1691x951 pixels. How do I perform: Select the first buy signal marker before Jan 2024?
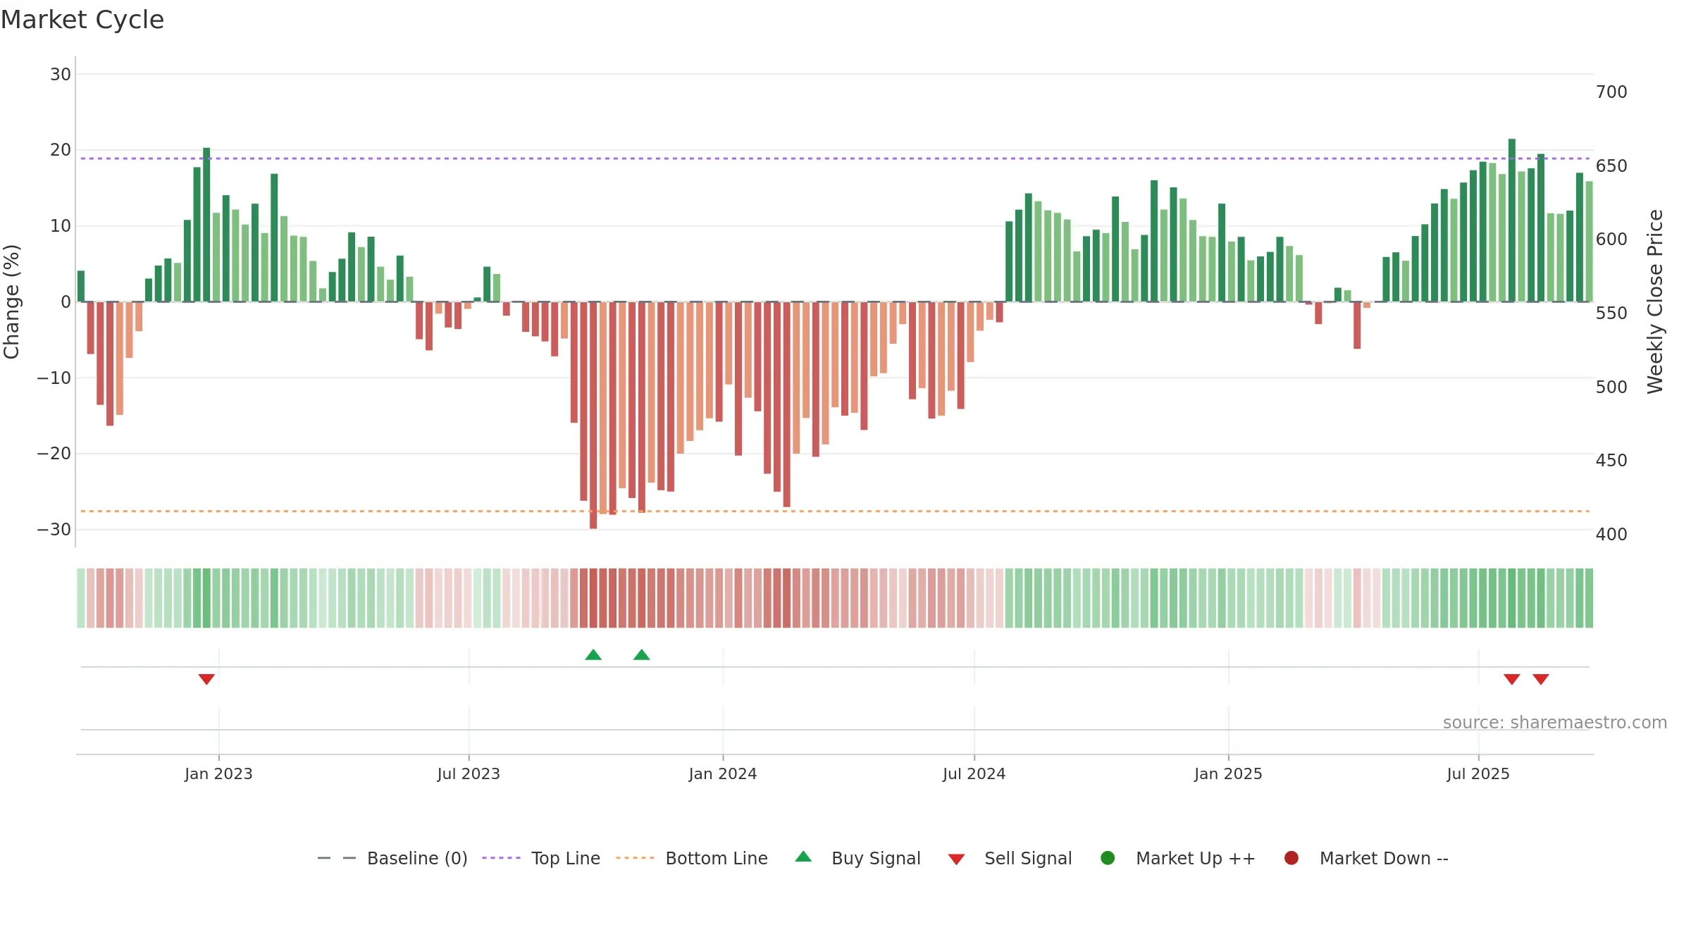[593, 655]
